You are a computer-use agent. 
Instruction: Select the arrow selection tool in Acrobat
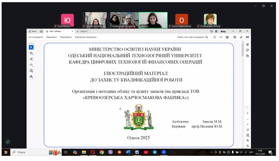coord(31,47)
